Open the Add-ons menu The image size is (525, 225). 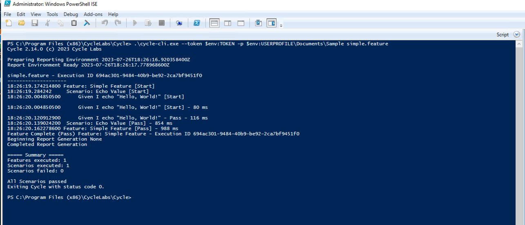pos(93,14)
